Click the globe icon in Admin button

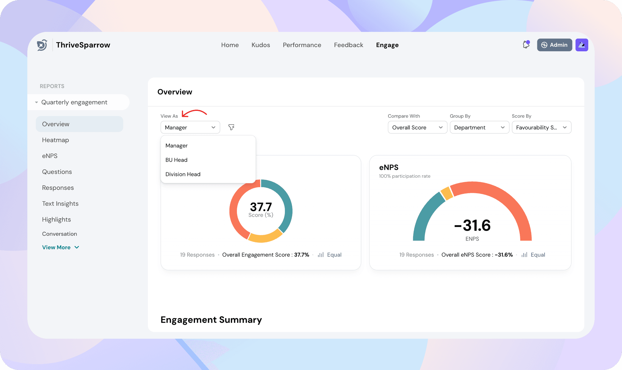click(544, 45)
